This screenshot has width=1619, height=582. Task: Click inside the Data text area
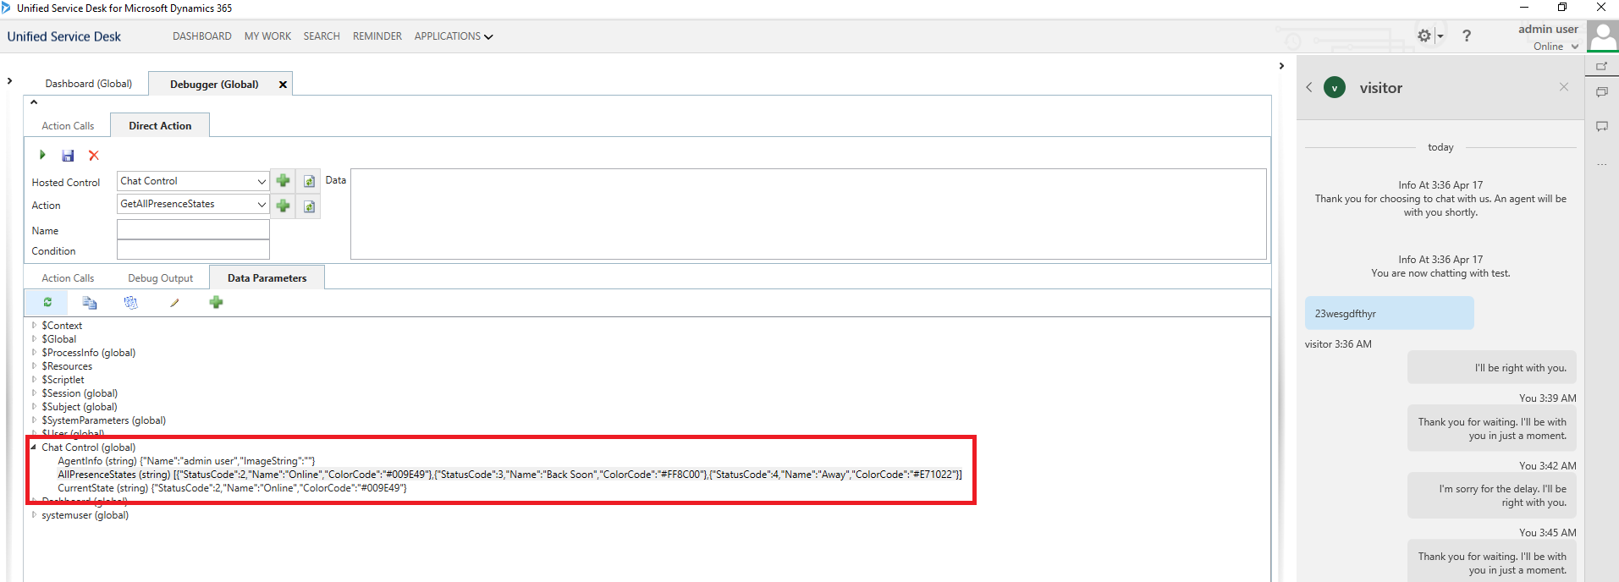(x=808, y=214)
